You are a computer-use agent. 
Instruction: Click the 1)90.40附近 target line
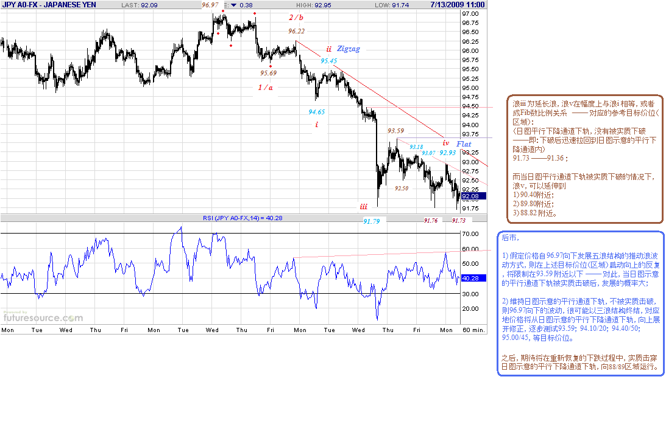[533, 195]
